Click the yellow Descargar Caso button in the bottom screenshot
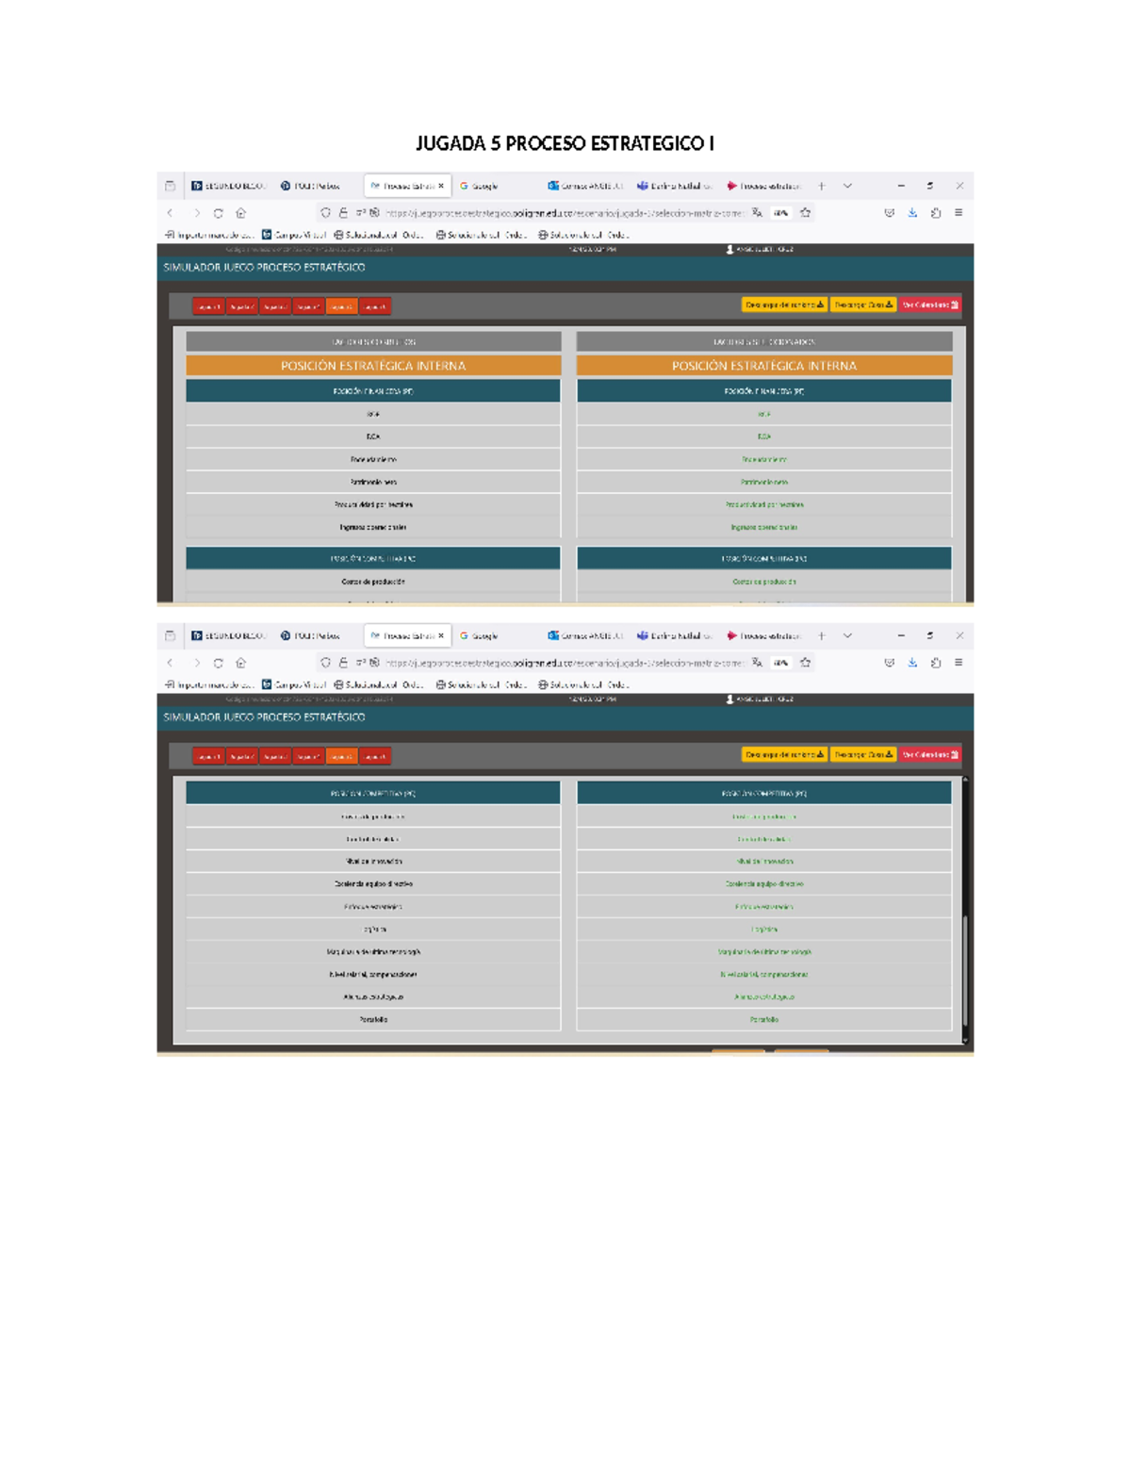 pyautogui.click(x=862, y=754)
